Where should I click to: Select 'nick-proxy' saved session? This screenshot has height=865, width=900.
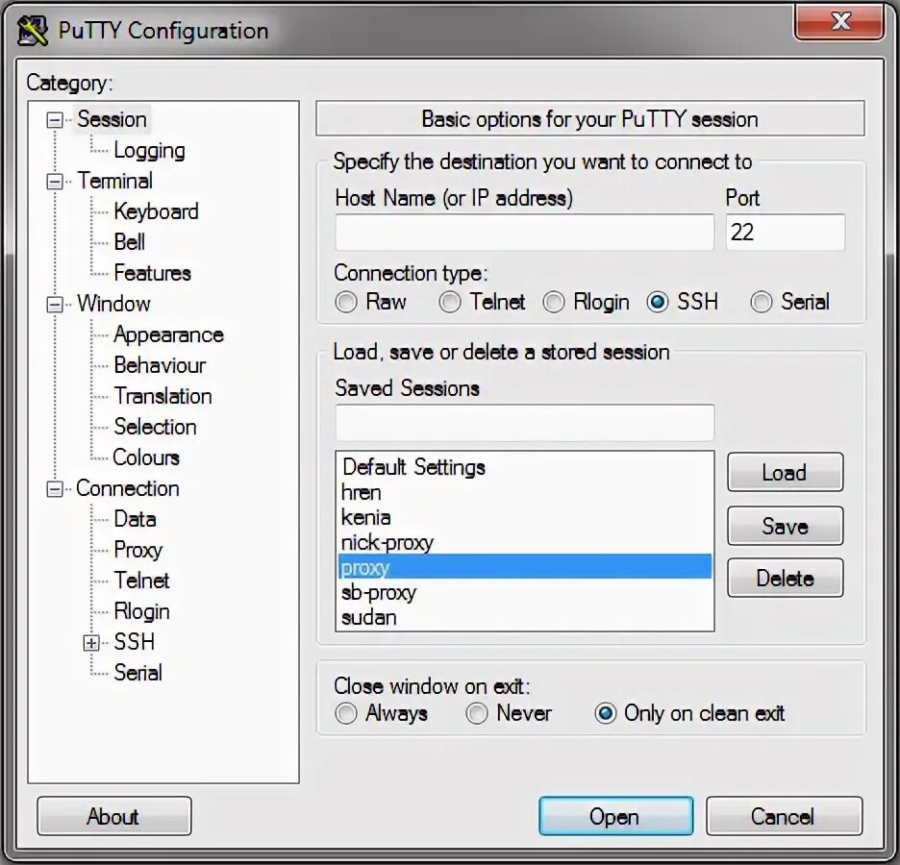[x=525, y=542]
